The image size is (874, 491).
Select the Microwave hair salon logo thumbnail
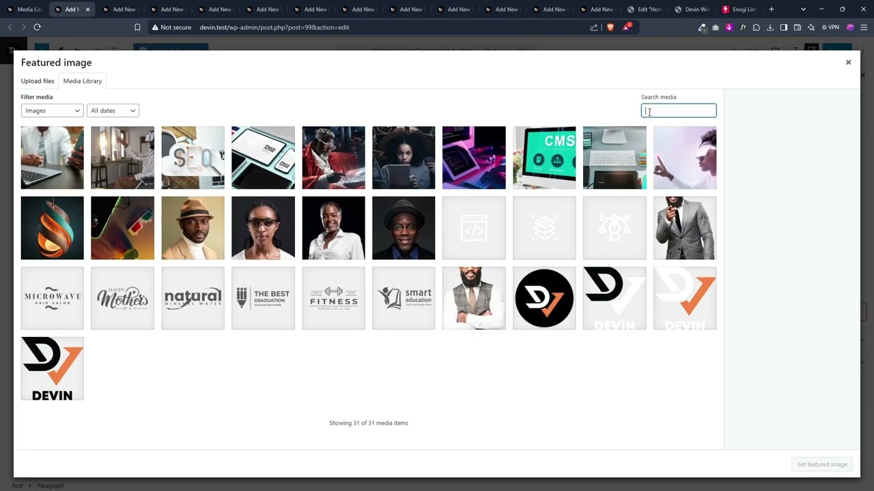tap(52, 298)
